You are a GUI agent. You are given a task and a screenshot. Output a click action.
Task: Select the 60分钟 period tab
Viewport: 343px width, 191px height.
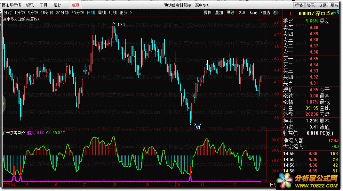pos(78,13)
